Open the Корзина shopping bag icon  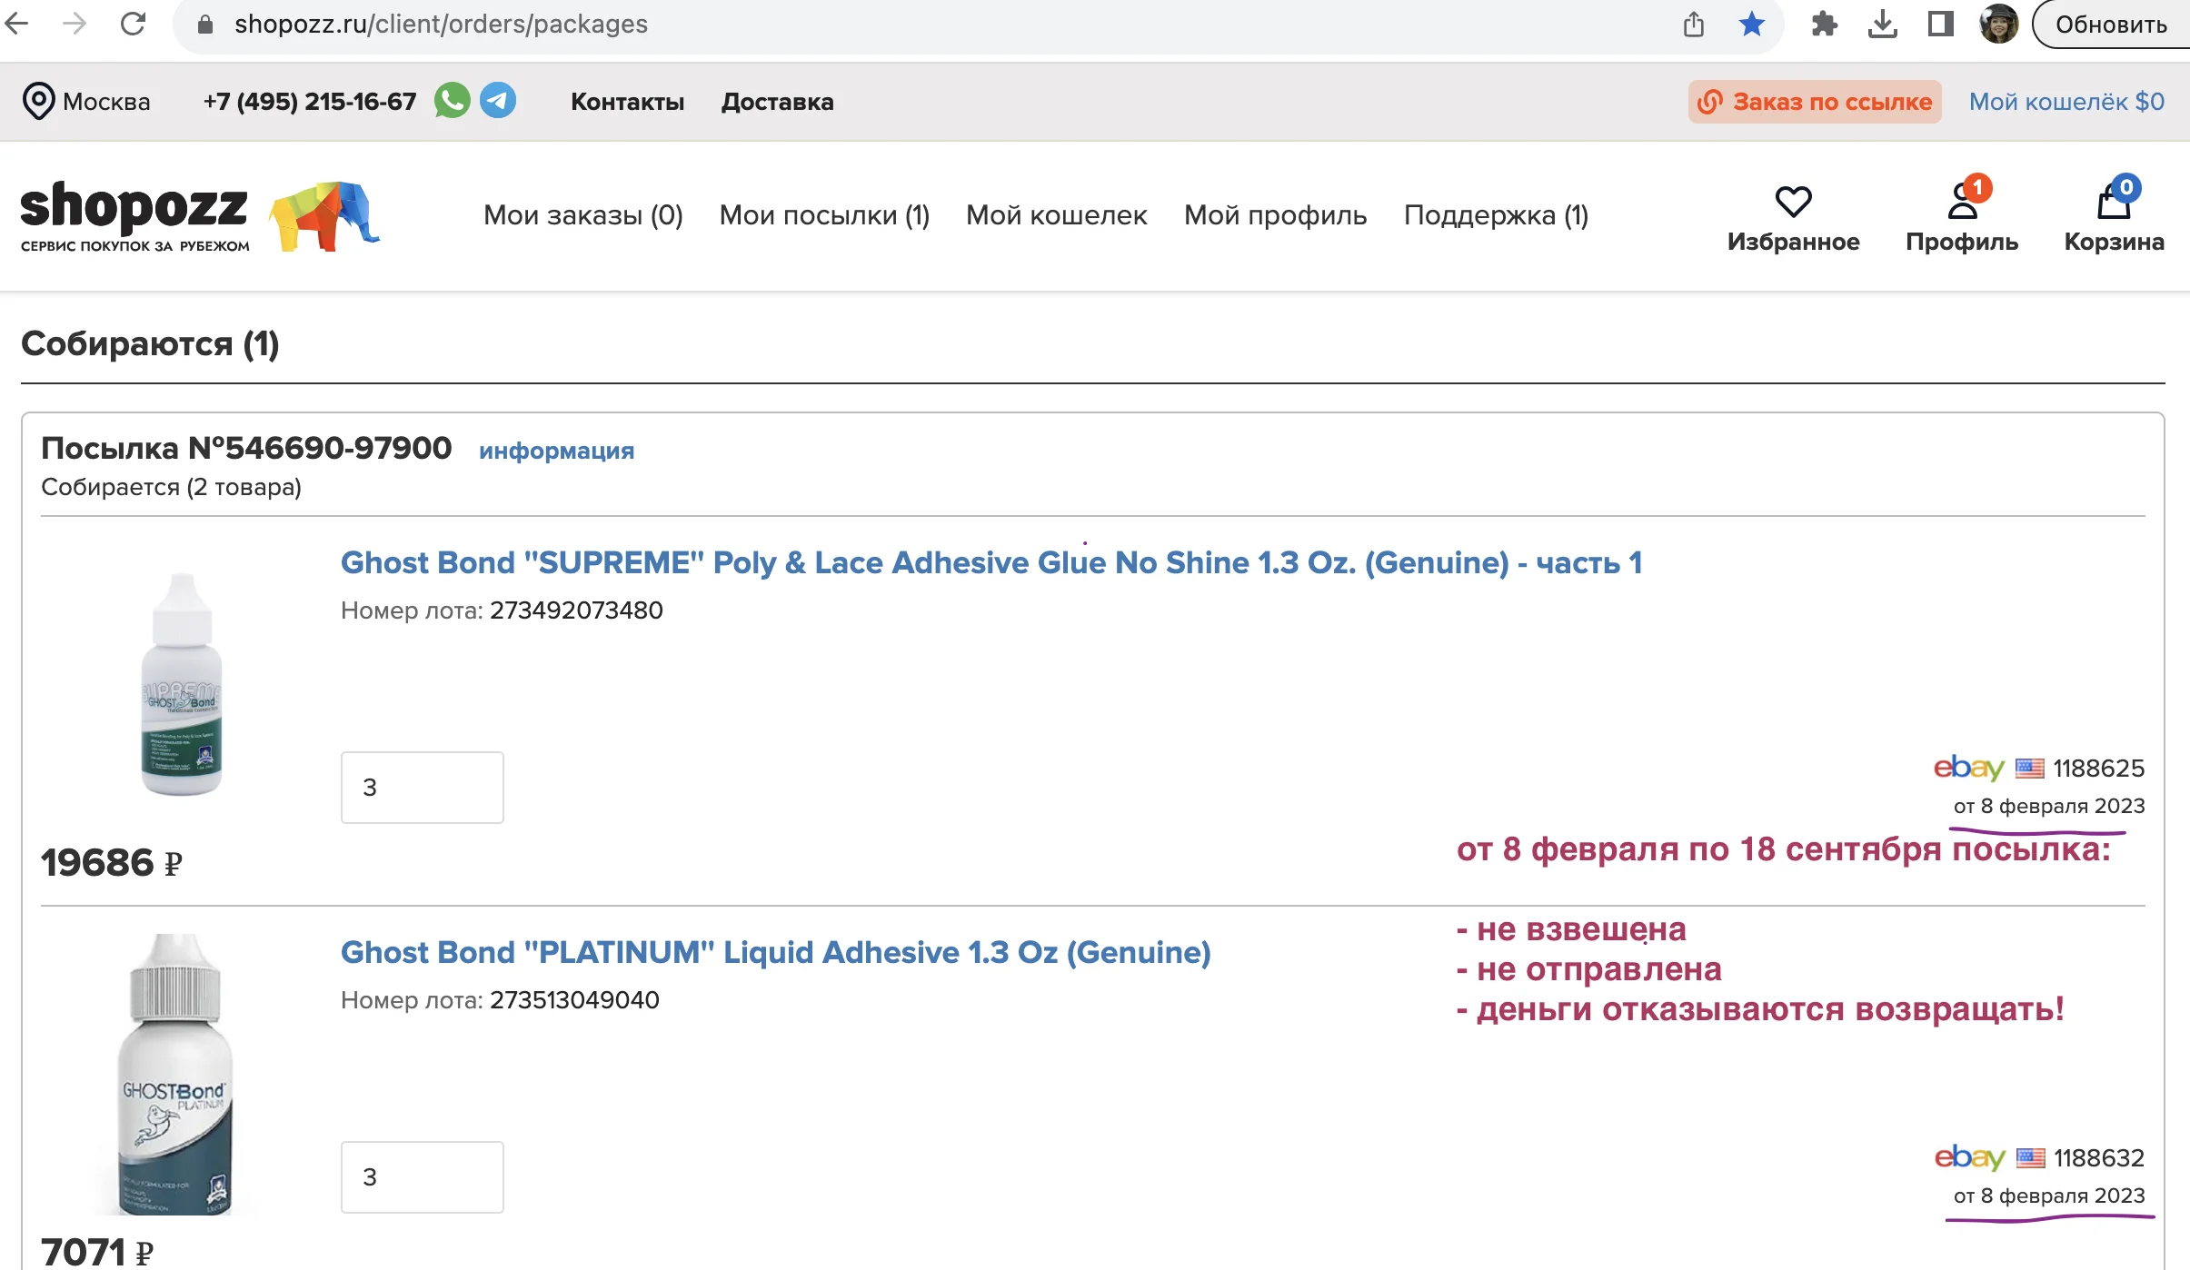click(x=2115, y=200)
